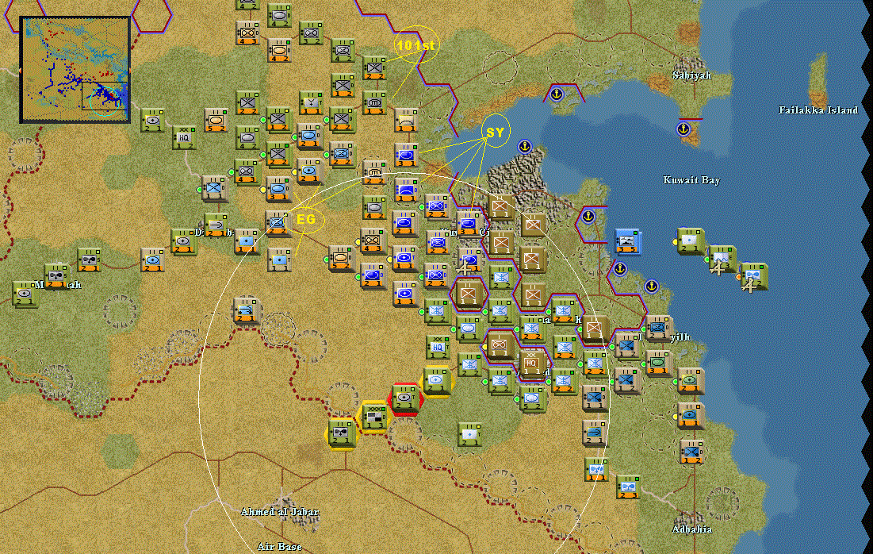Click the anchor icon right of the SY marker
873x554 pixels.
524,147
